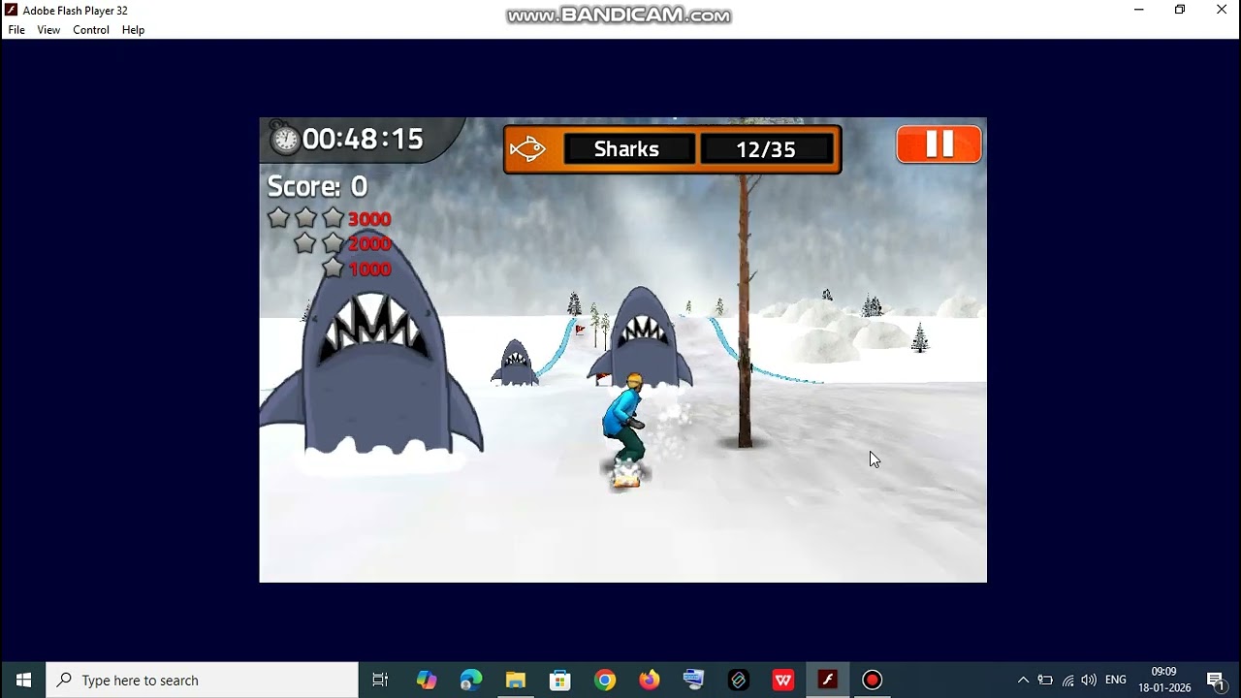Screen dimensions: 1241x698
Task: Click the 12/35 sharks counter
Action: pyautogui.click(x=766, y=149)
